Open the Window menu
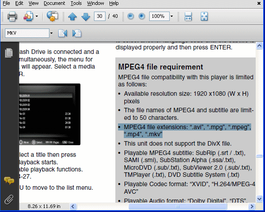265x212 pixels. click(x=95, y=3)
